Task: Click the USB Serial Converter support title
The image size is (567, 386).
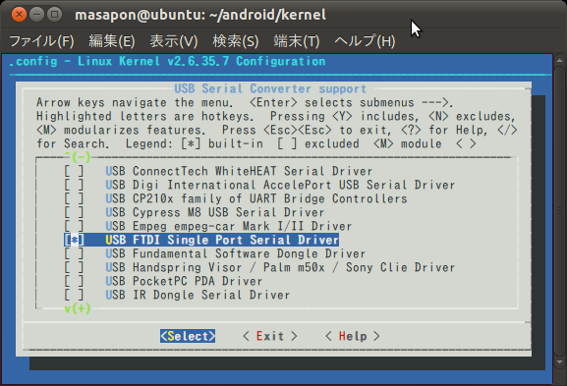Action: [270, 88]
